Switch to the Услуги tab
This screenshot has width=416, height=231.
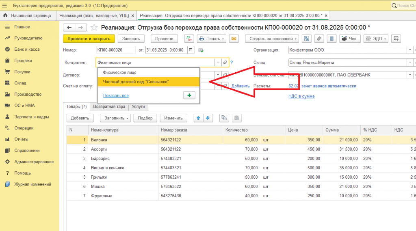pyautogui.click(x=138, y=107)
